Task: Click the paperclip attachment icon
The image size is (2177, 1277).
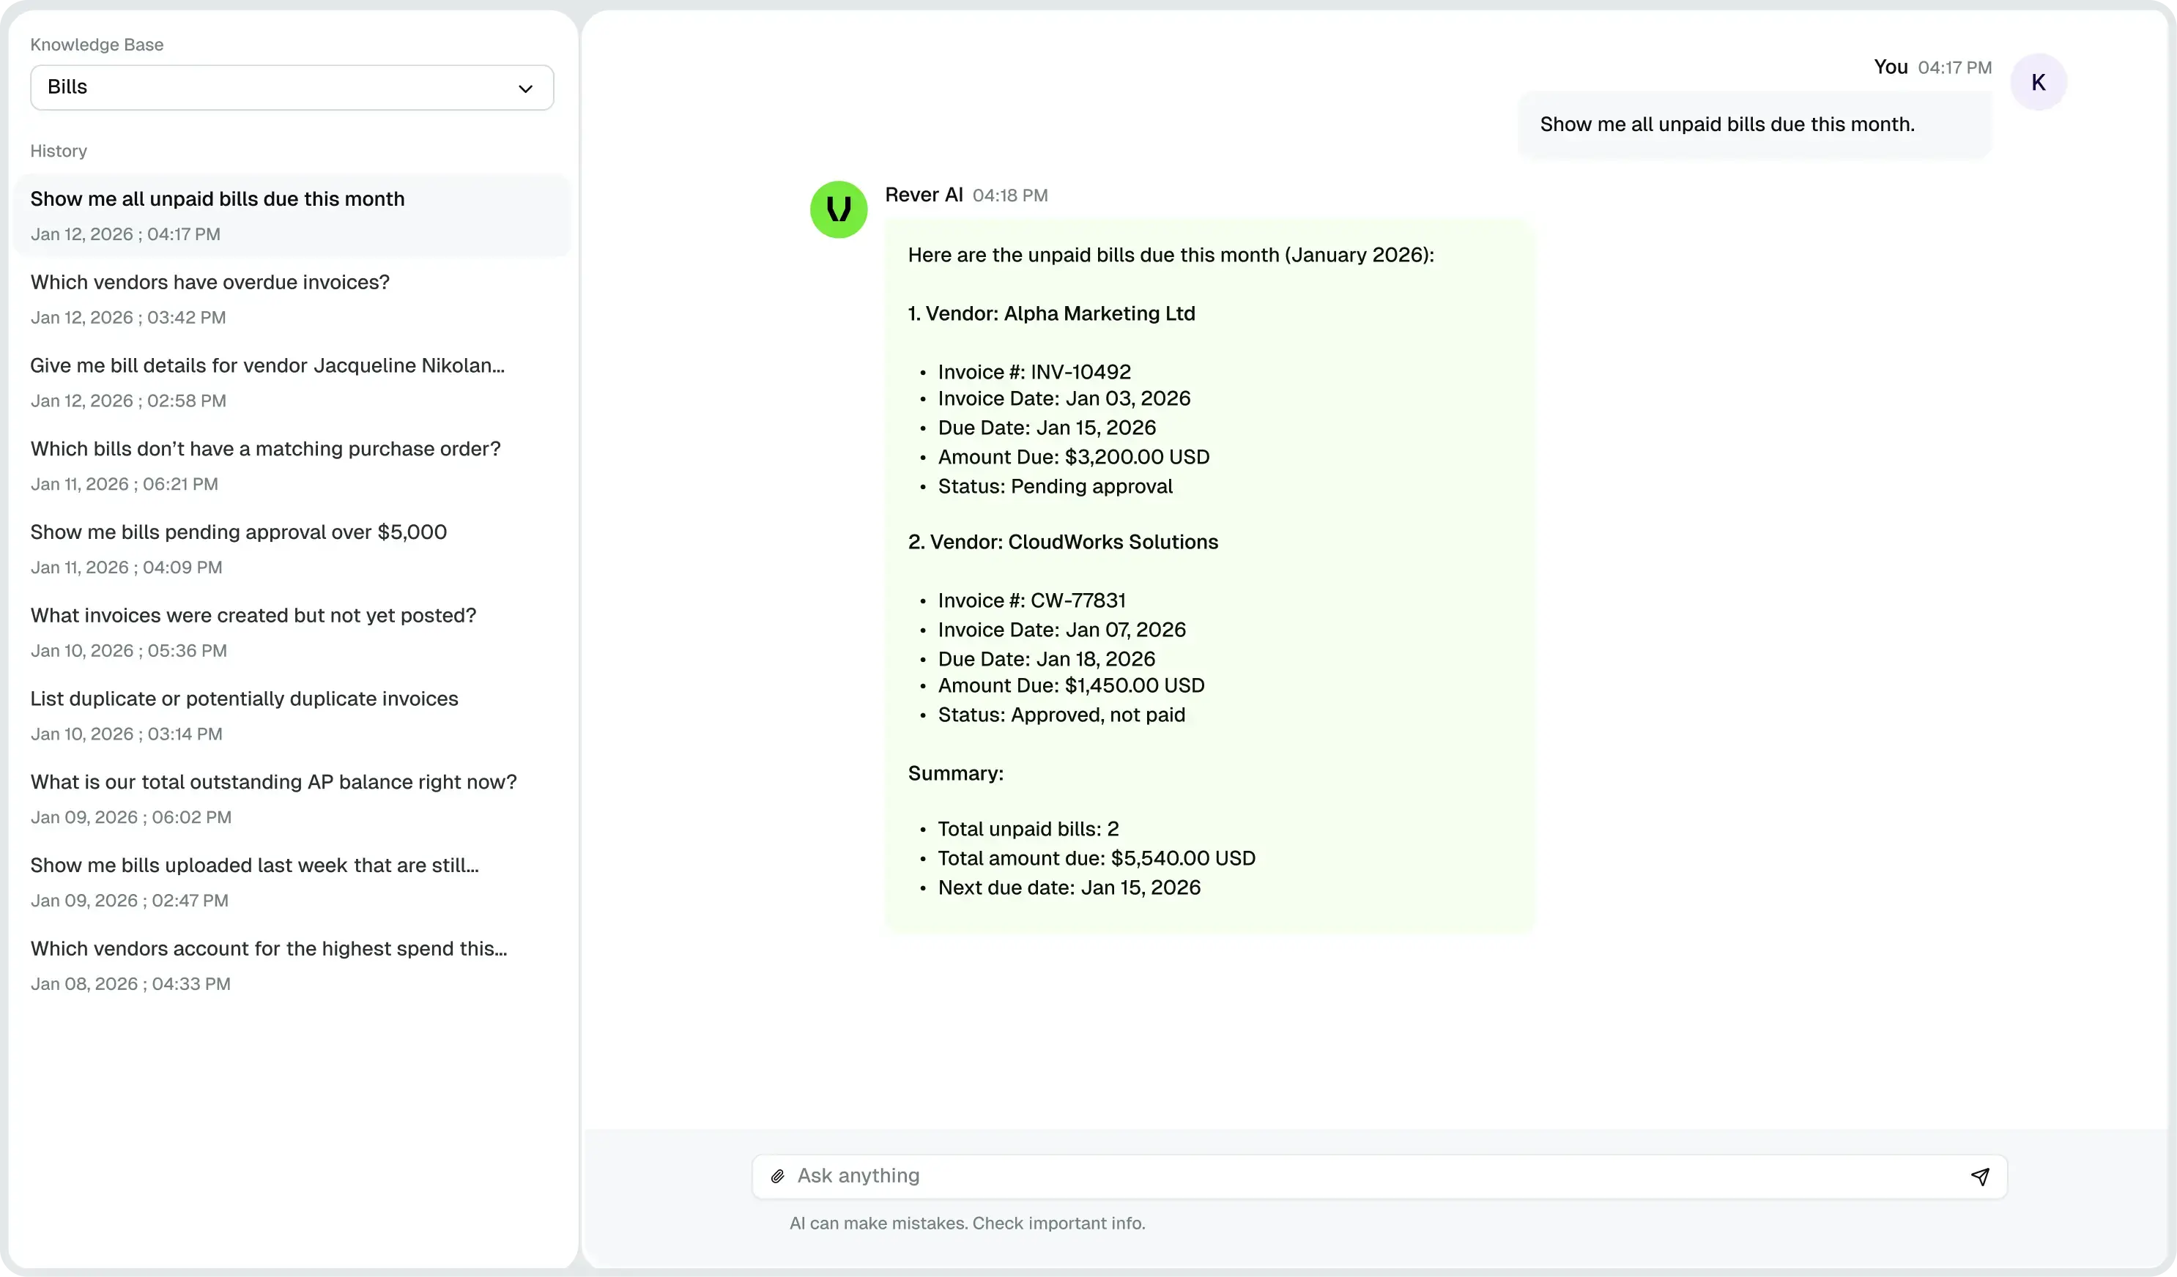Action: (777, 1176)
